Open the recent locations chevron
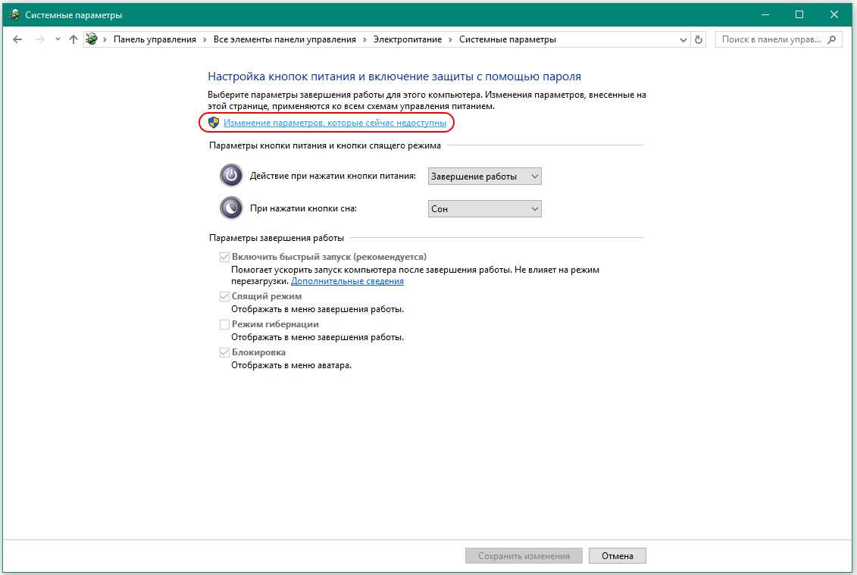Viewport: 857px width, 575px height. pos(58,39)
